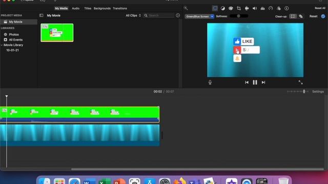Click the media browser search field
Screen dimensions: 328x184
pos(159,15)
